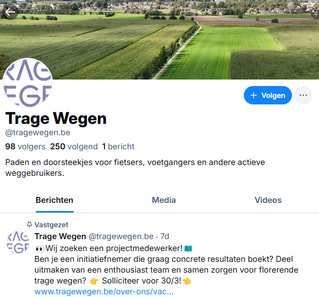Viewport: 319px width, 297px height.
Task: Open the Trage Wegen profile avatar
Action: tap(28, 83)
